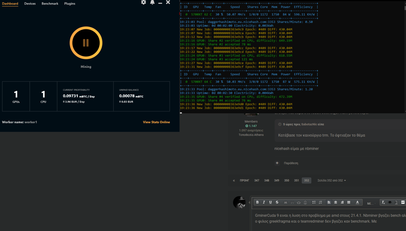Align text right in the editor
This screenshot has height=231, width=406.
pyautogui.click(x=342, y=202)
